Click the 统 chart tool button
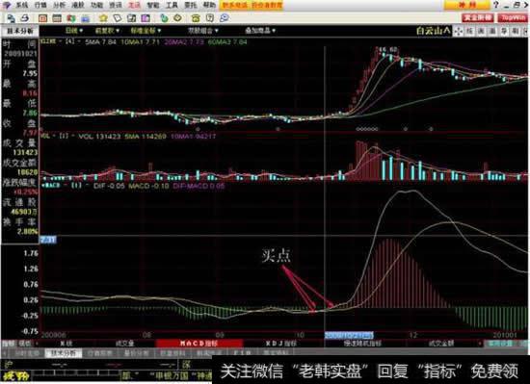 pos(470,32)
